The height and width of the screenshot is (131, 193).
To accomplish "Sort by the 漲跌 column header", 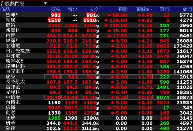I will (x=113, y=9).
